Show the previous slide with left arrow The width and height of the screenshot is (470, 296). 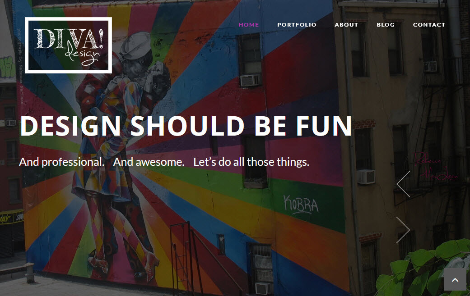[403, 184]
